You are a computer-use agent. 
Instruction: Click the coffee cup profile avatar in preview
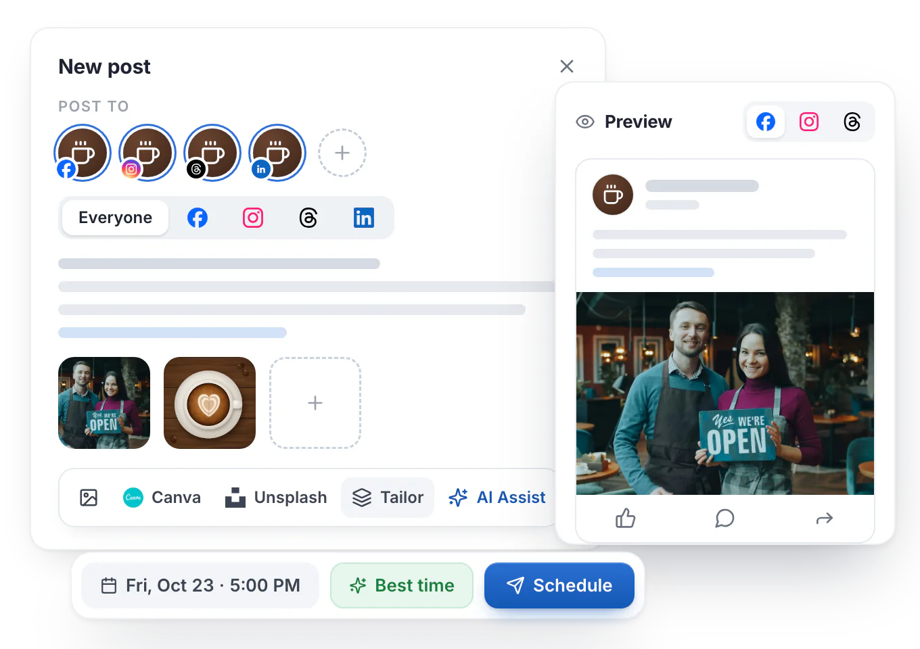click(613, 195)
